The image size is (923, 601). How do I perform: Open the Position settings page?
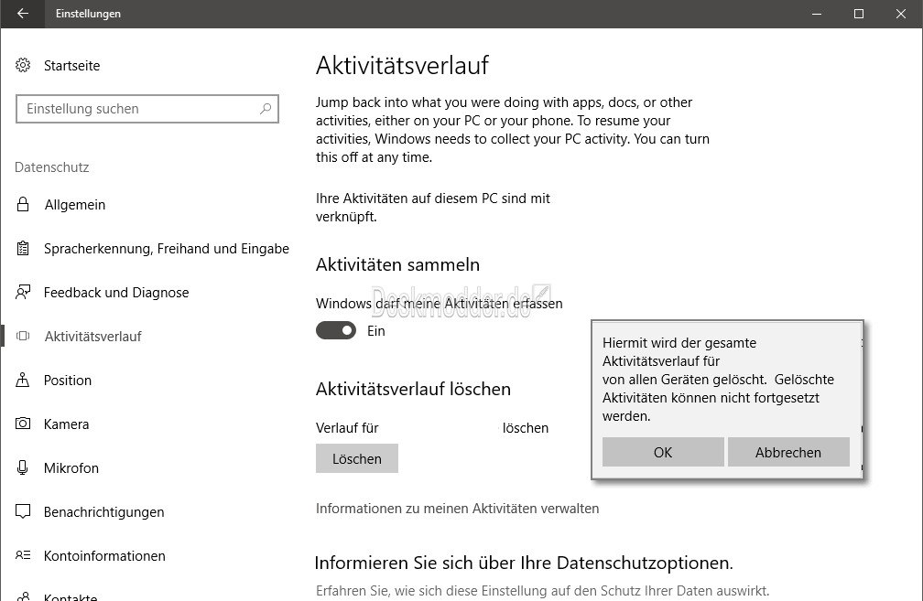68,381
